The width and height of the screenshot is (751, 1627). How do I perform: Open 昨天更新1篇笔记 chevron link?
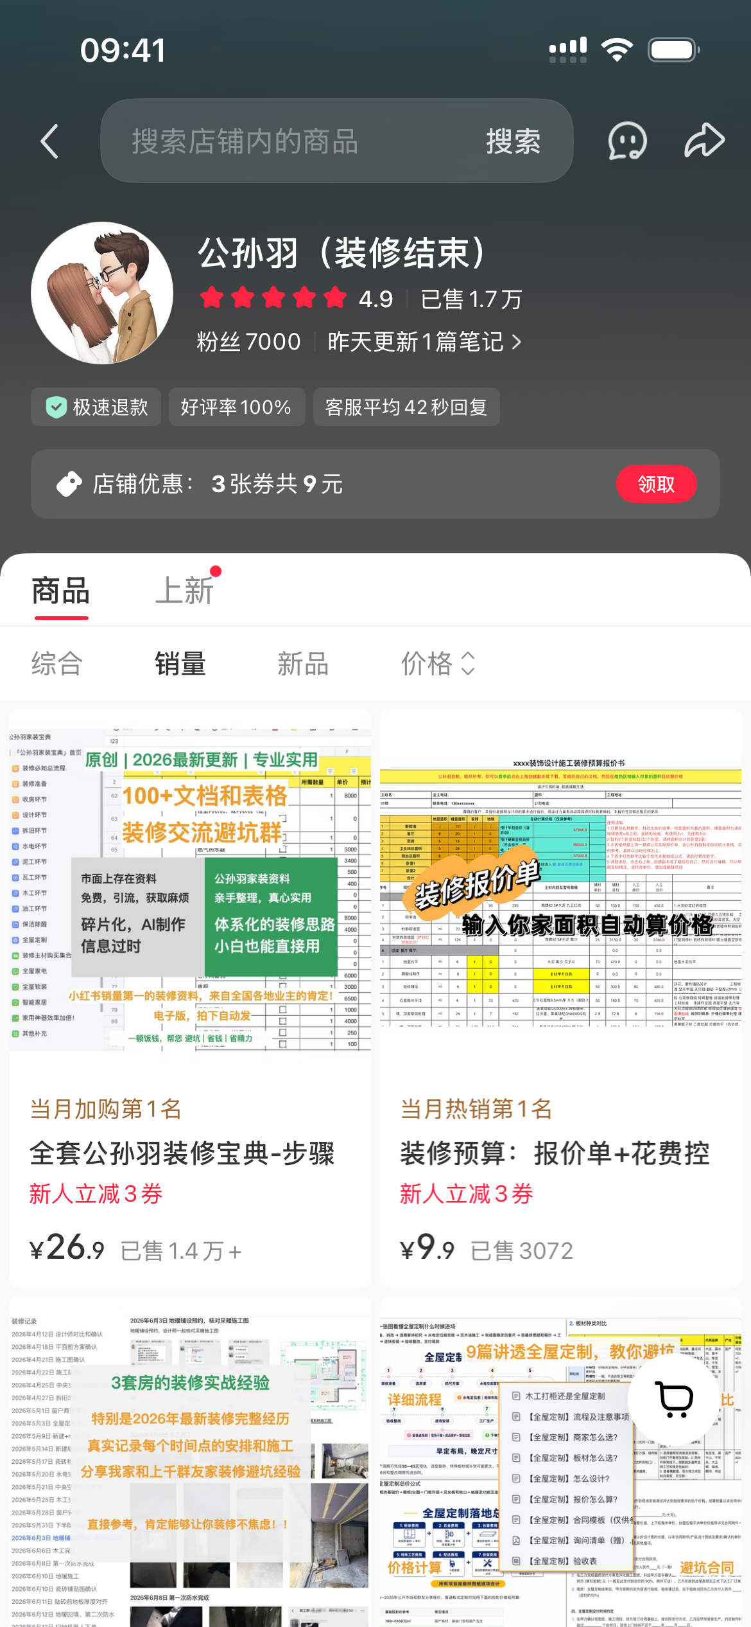point(425,342)
